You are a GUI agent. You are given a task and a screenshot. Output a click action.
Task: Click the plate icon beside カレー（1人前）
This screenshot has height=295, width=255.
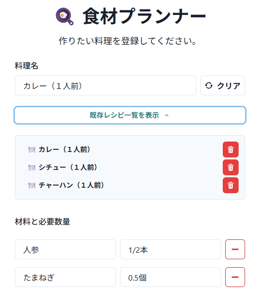click(32, 150)
